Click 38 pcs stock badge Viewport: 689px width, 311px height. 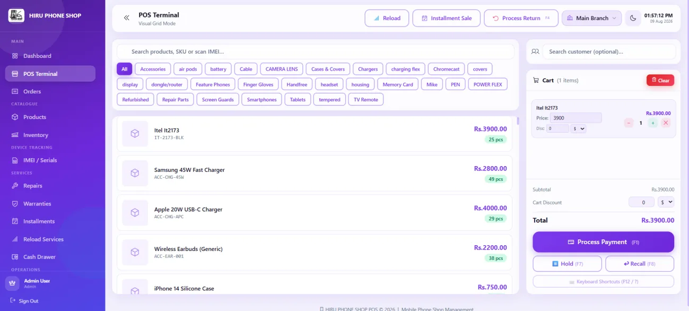click(x=495, y=258)
